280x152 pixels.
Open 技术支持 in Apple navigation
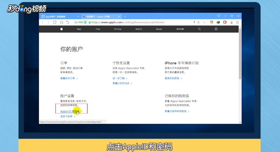(x=180, y=29)
